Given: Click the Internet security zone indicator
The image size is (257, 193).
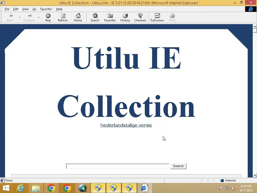Looking at the screenshot, I should pyautogui.click(x=228, y=180).
